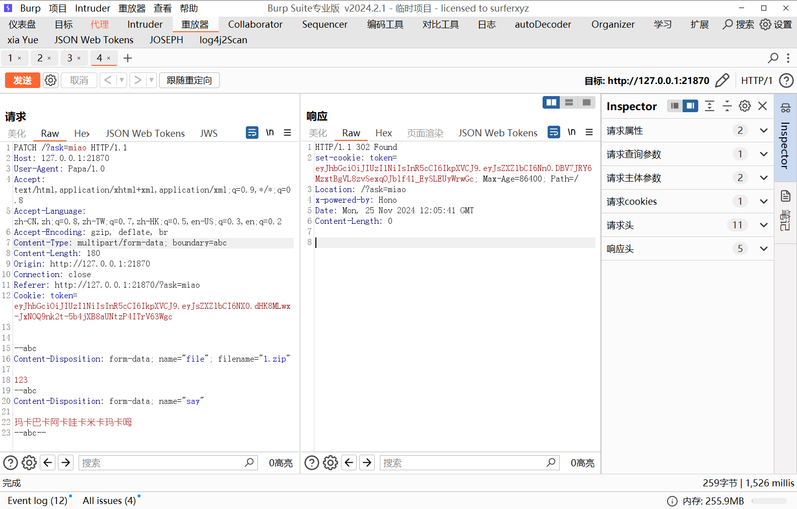The height and width of the screenshot is (509, 797).
Task: Focus the request search field
Action: tap(168, 463)
